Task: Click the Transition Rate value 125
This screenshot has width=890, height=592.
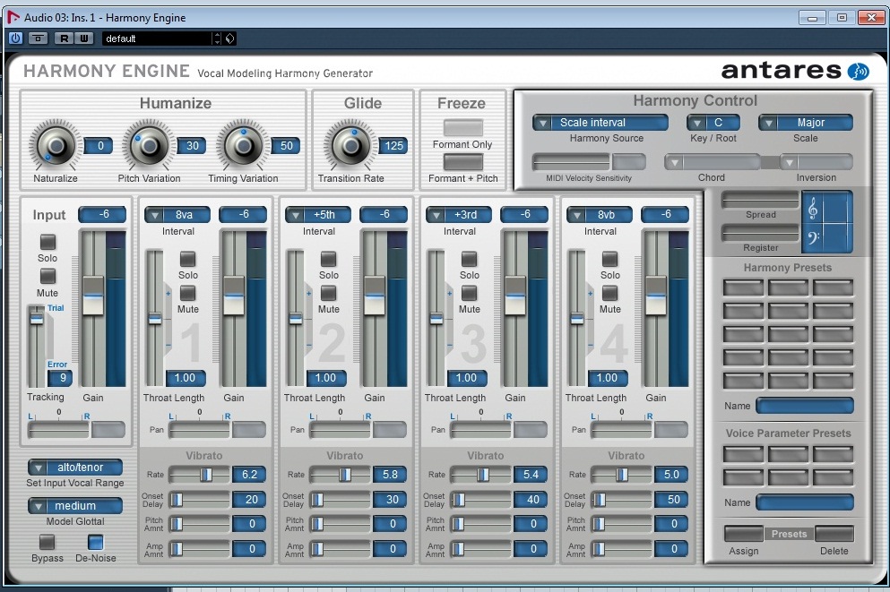Action: pos(393,146)
